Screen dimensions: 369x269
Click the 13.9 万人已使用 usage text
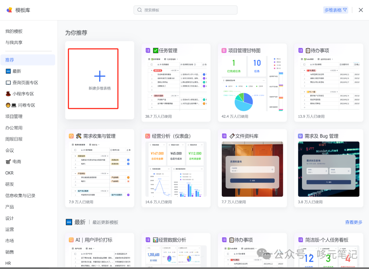click(311, 116)
